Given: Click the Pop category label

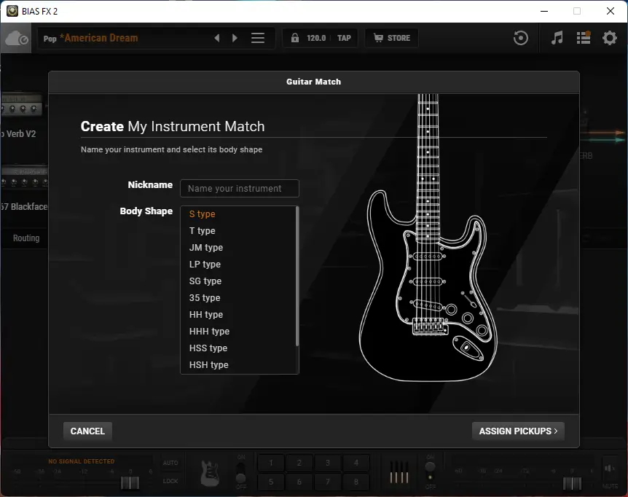Looking at the screenshot, I should [x=50, y=39].
